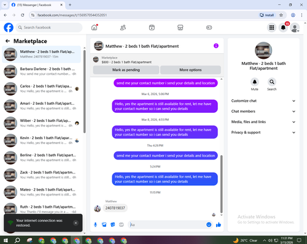Screen dimensions: 307x244
Task: Open the emoji picker
Action: [x=209, y=225]
